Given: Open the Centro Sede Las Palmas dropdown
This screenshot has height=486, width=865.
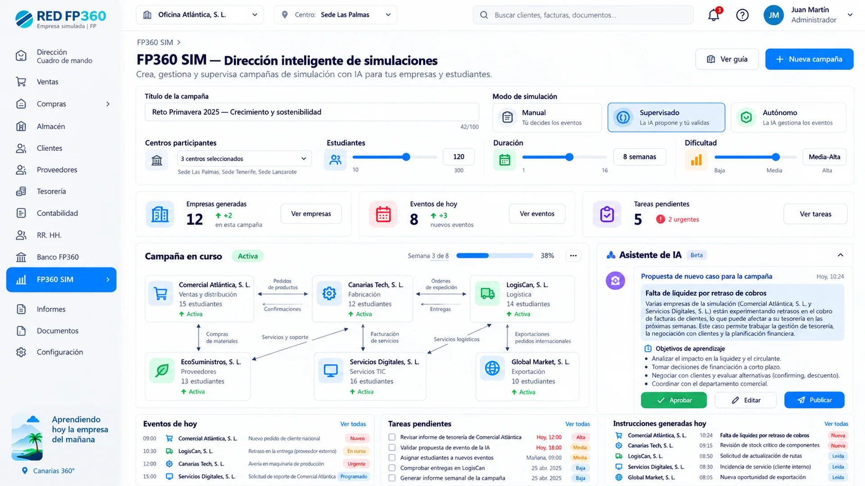Looking at the screenshot, I should click(x=336, y=15).
